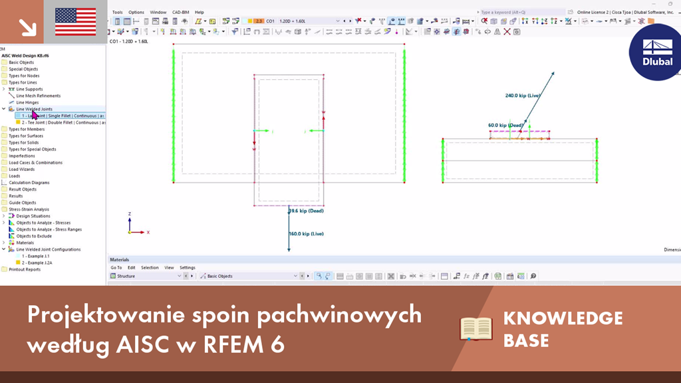This screenshot has width=681, height=383.
Task: Click the search binoculars icon in Materials toolbar
Action: coord(533,276)
